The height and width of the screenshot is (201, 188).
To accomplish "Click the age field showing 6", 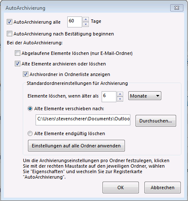I will [109, 97].
